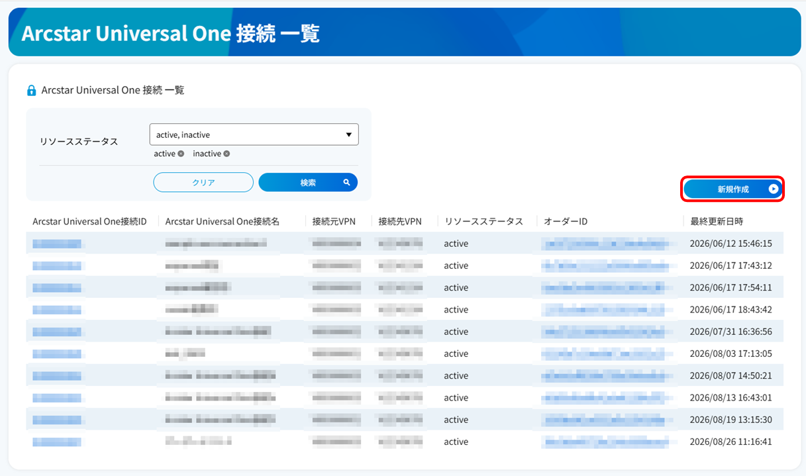Click the 2026/06/17 18:43:42 timestamp cell

[x=730, y=310]
